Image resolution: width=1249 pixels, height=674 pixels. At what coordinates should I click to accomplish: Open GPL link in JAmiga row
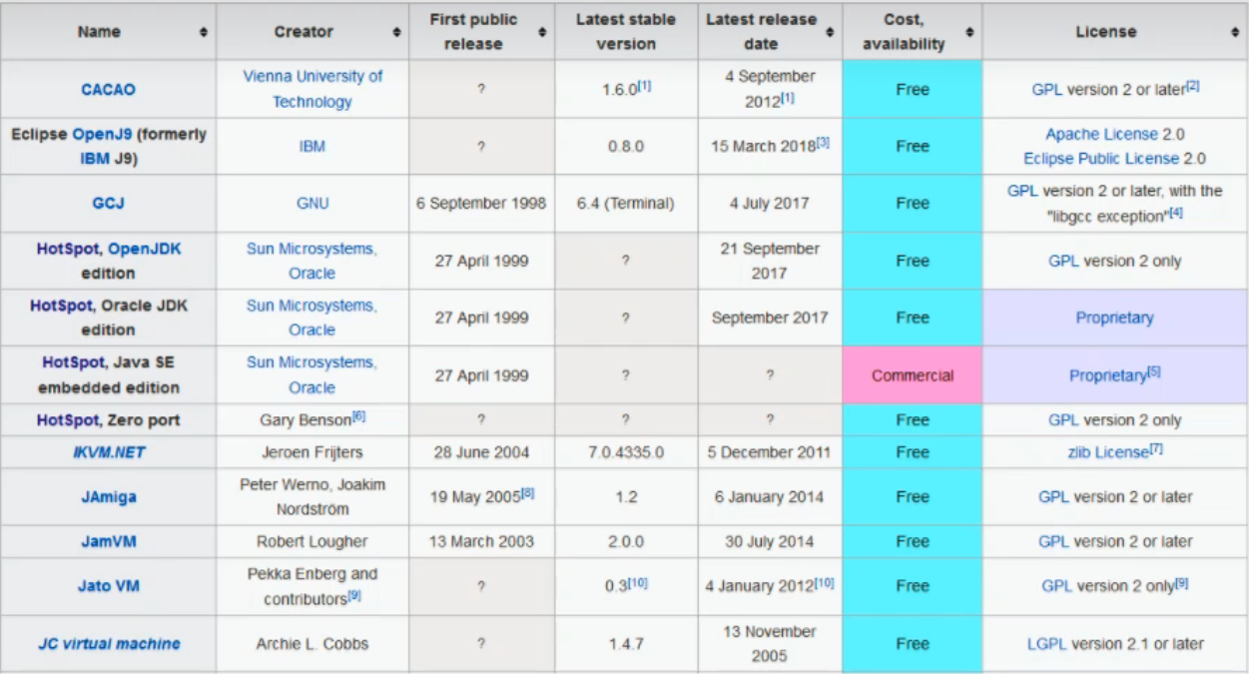click(x=1053, y=497)
